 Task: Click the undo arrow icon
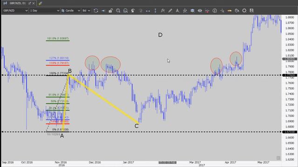coord(133,11)
